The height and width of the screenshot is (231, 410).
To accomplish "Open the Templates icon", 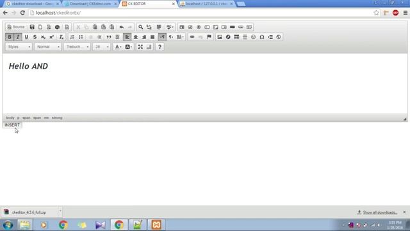I will [x=67, y=27].
